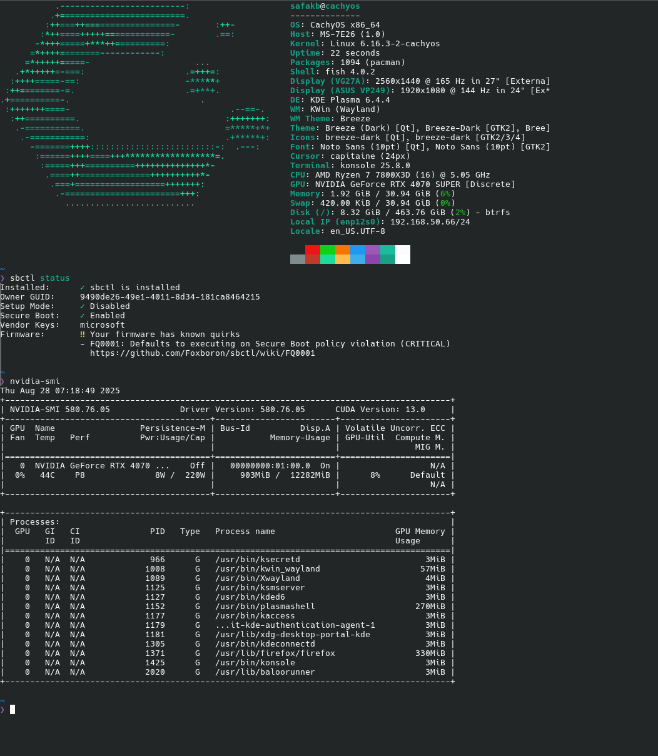The height and width of the screenshot is (756, 658).
Task: Click the '/usr/bin/plasmashell' process row
Action: coord(228,607)
